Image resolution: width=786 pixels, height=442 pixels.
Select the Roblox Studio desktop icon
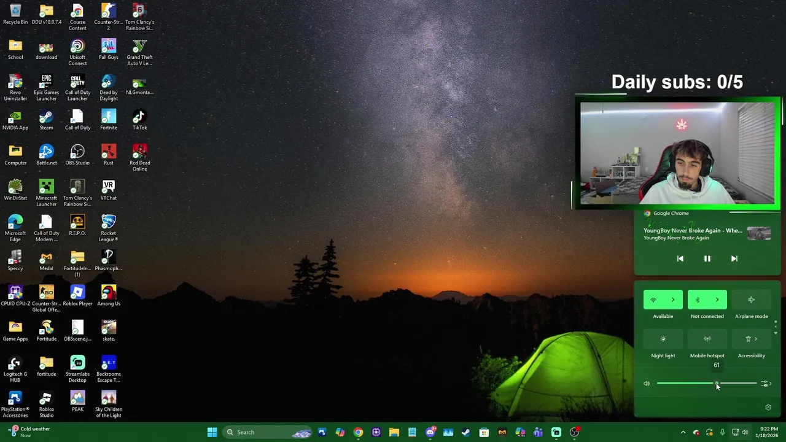pos(46,405)
